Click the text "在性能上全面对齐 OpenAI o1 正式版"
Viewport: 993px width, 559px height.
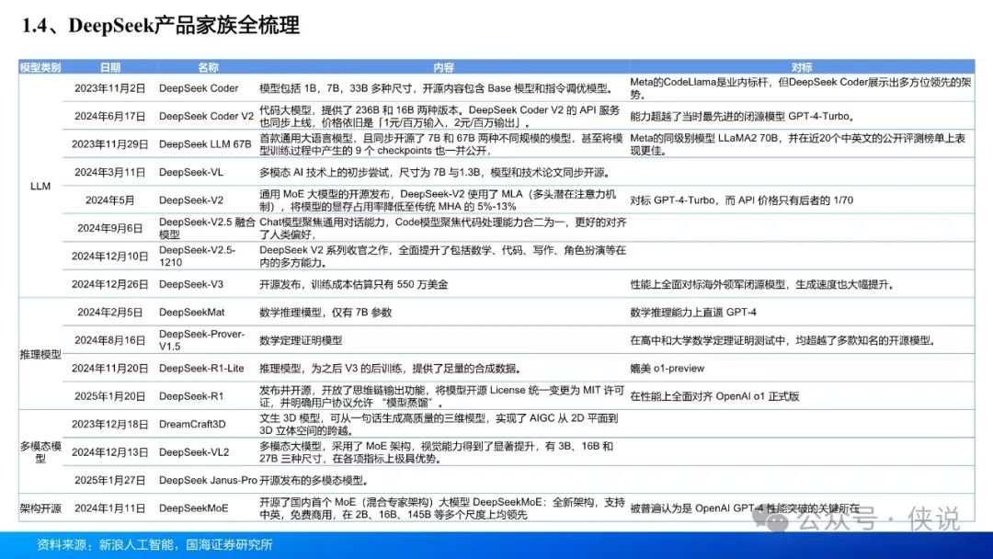tap(714, 396)
